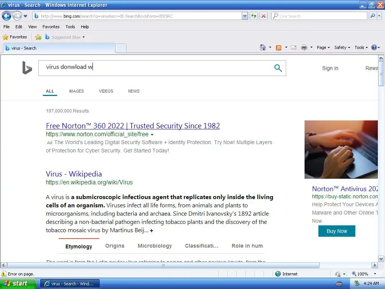Click the Refresh page icon

254,16
